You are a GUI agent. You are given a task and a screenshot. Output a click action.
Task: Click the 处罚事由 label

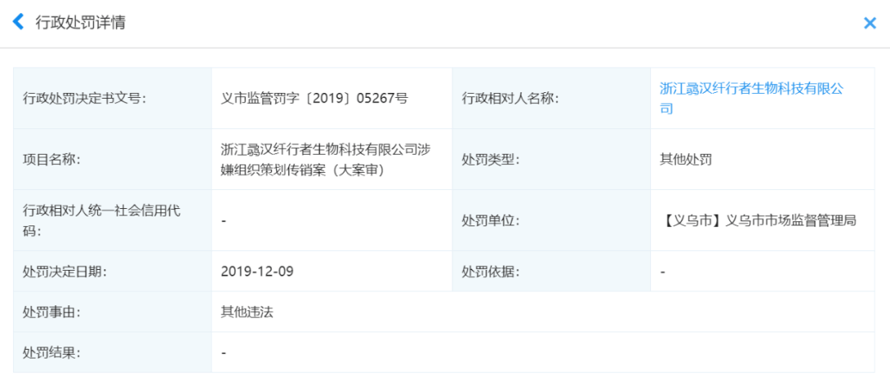52,312
